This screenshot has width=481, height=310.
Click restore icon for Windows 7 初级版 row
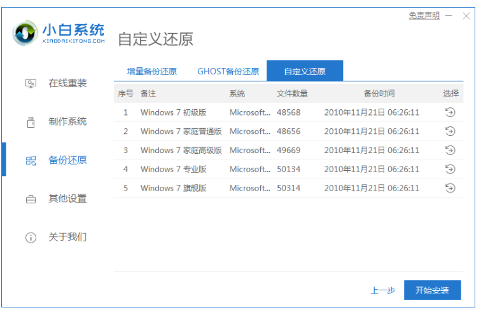point(450,112)
